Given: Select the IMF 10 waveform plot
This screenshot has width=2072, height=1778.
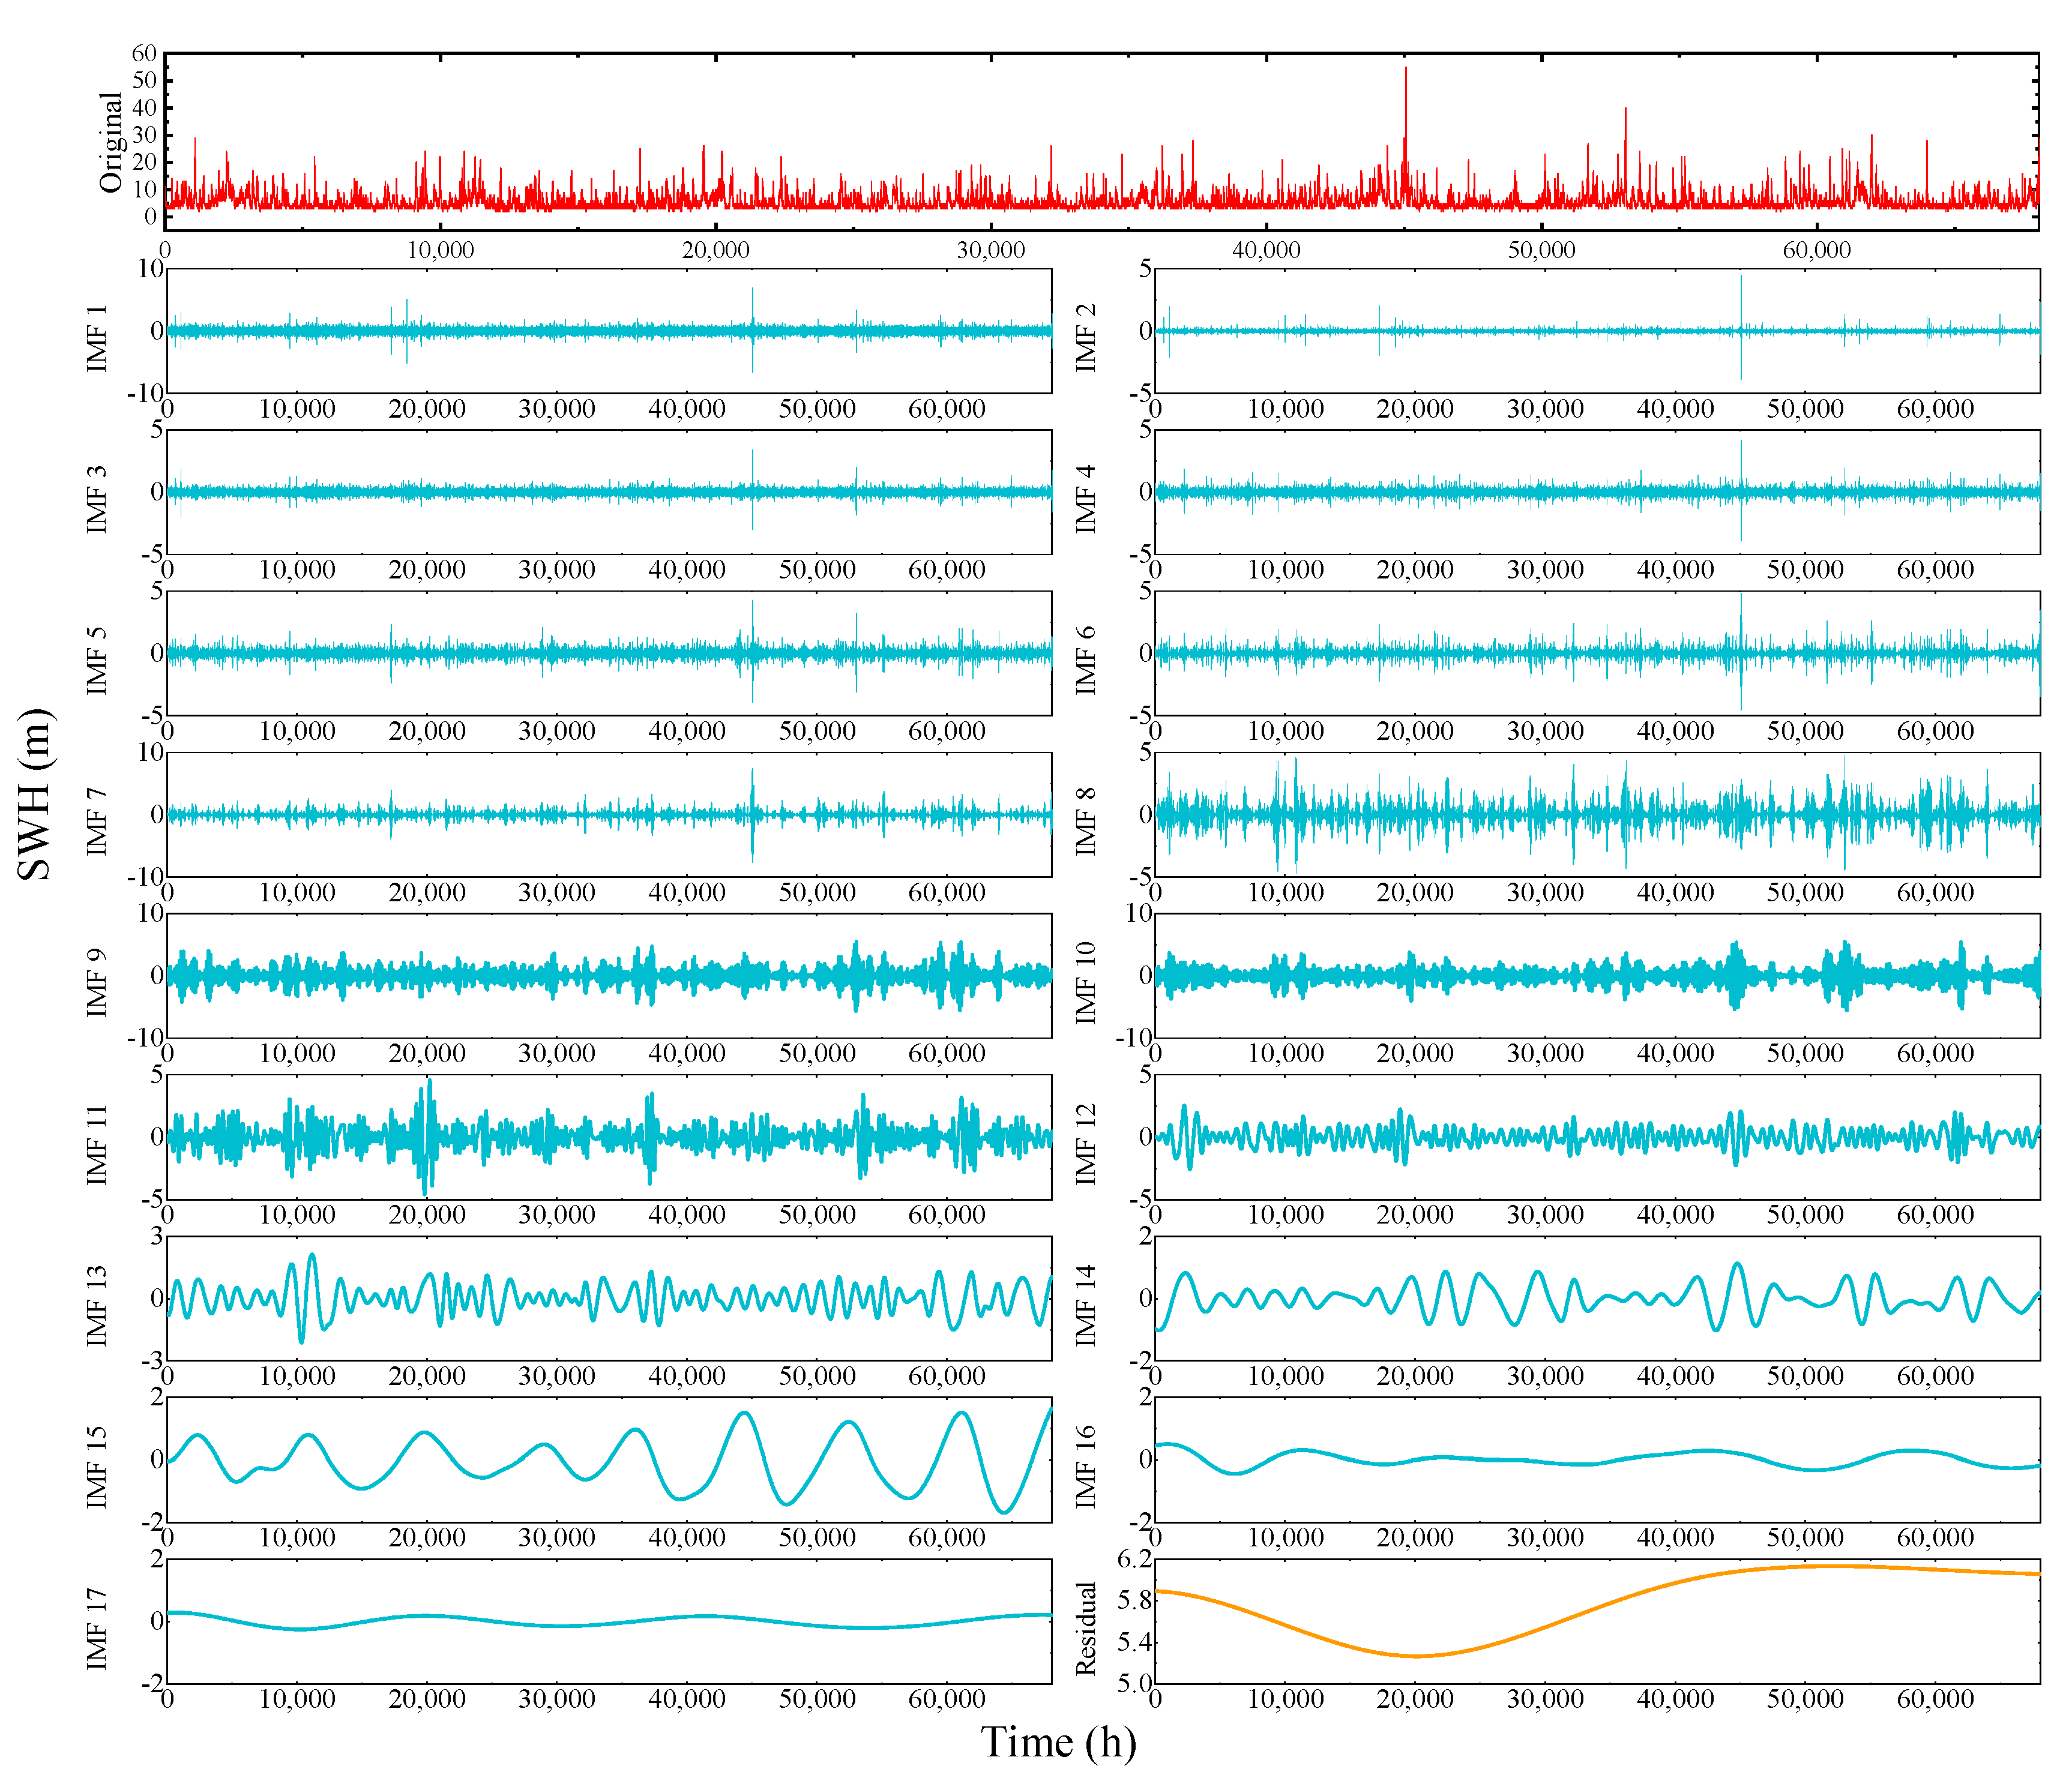Looking at the screenshot, I should tap(1597, 976).
